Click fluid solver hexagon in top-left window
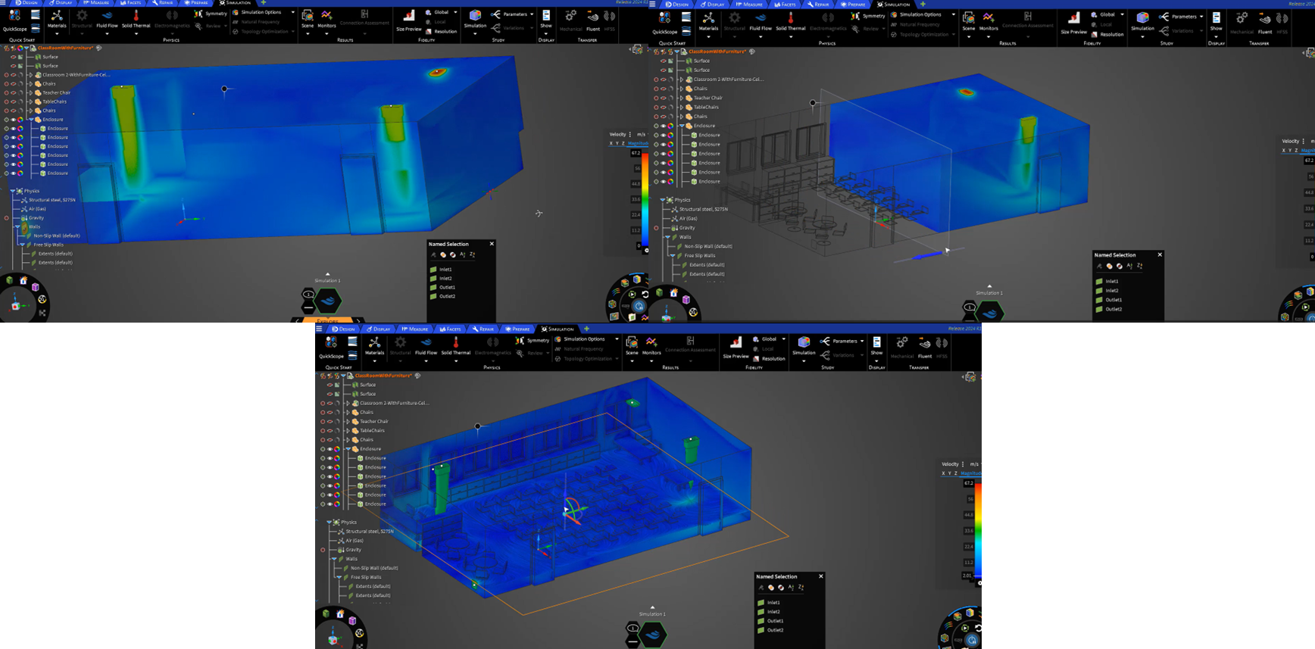This screenshot has height=649, width=1315. tap(327, 301)
